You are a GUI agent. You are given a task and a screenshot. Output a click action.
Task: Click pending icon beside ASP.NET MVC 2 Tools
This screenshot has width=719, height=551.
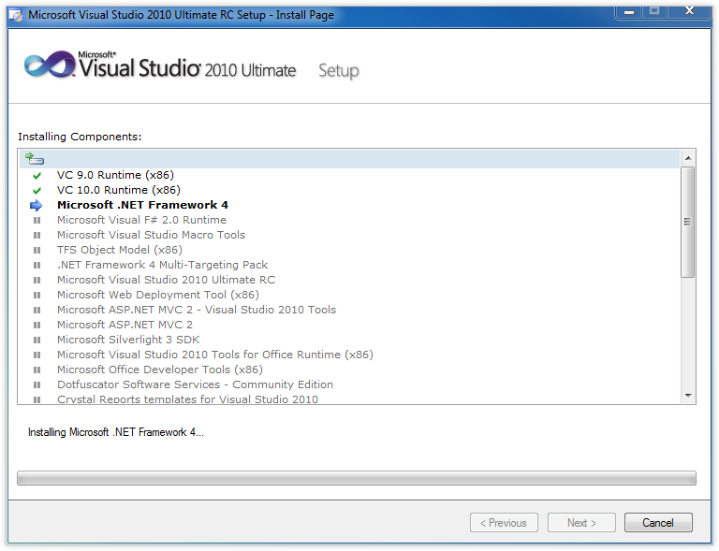coord(37,310)
